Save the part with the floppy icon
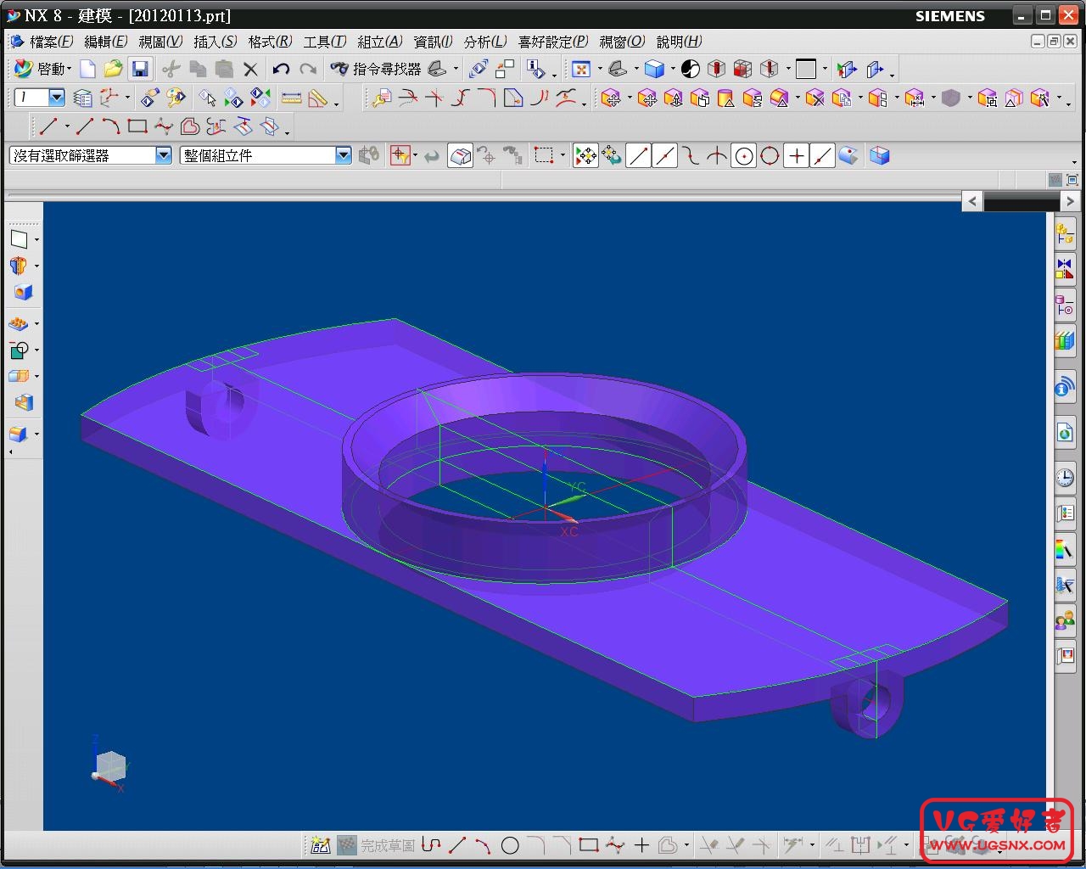This screenshot has width=1086, height=869. coord(140,69)
